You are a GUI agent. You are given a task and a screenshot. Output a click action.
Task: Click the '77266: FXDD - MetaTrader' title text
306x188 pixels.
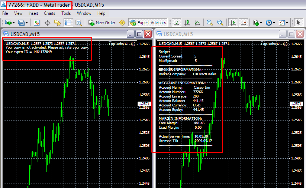pyautogui.click(x=39, y=5)
